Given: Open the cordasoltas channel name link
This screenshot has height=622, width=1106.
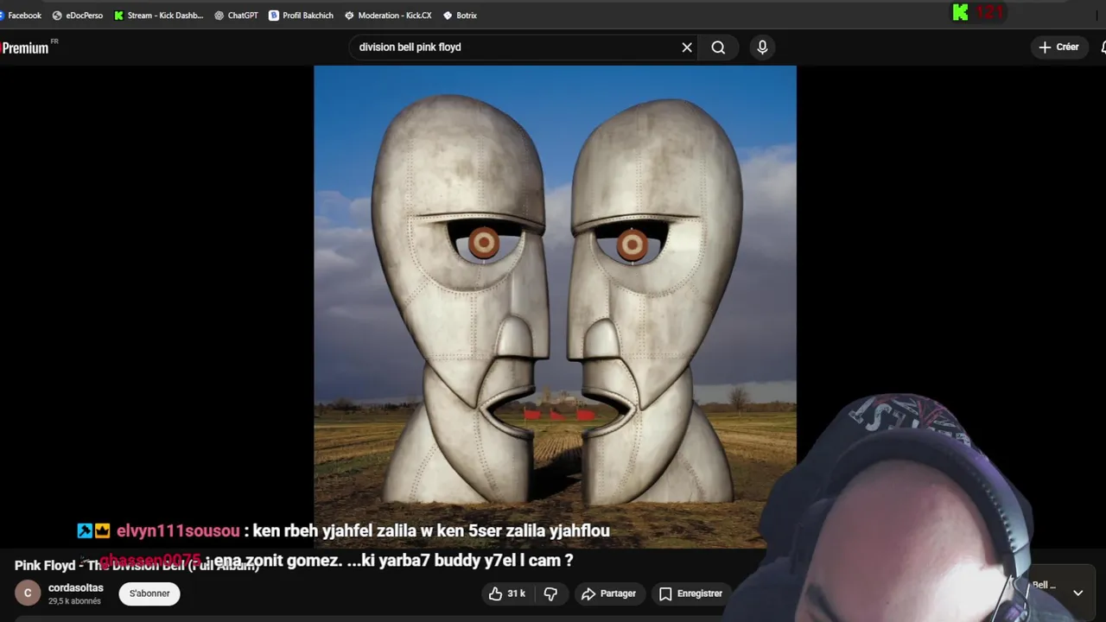Looking at the screenshot, I should (76, 588).
